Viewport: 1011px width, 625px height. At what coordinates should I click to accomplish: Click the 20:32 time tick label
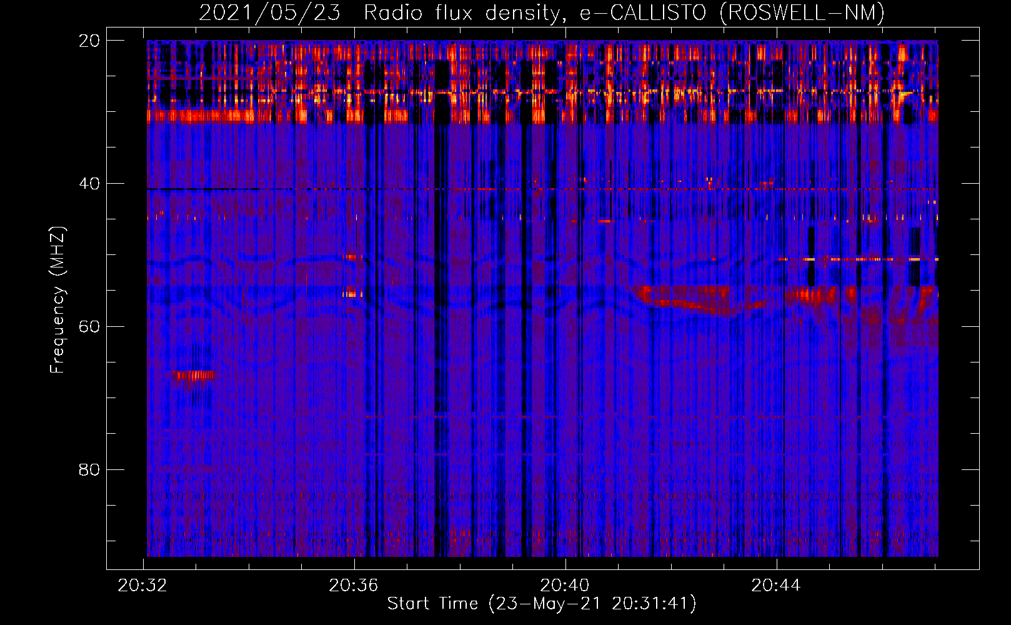click(x=142, y=586)
